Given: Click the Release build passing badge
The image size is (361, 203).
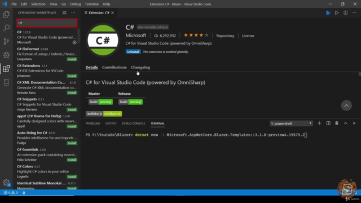Looking at the screenshot, I should click(130, 102).
